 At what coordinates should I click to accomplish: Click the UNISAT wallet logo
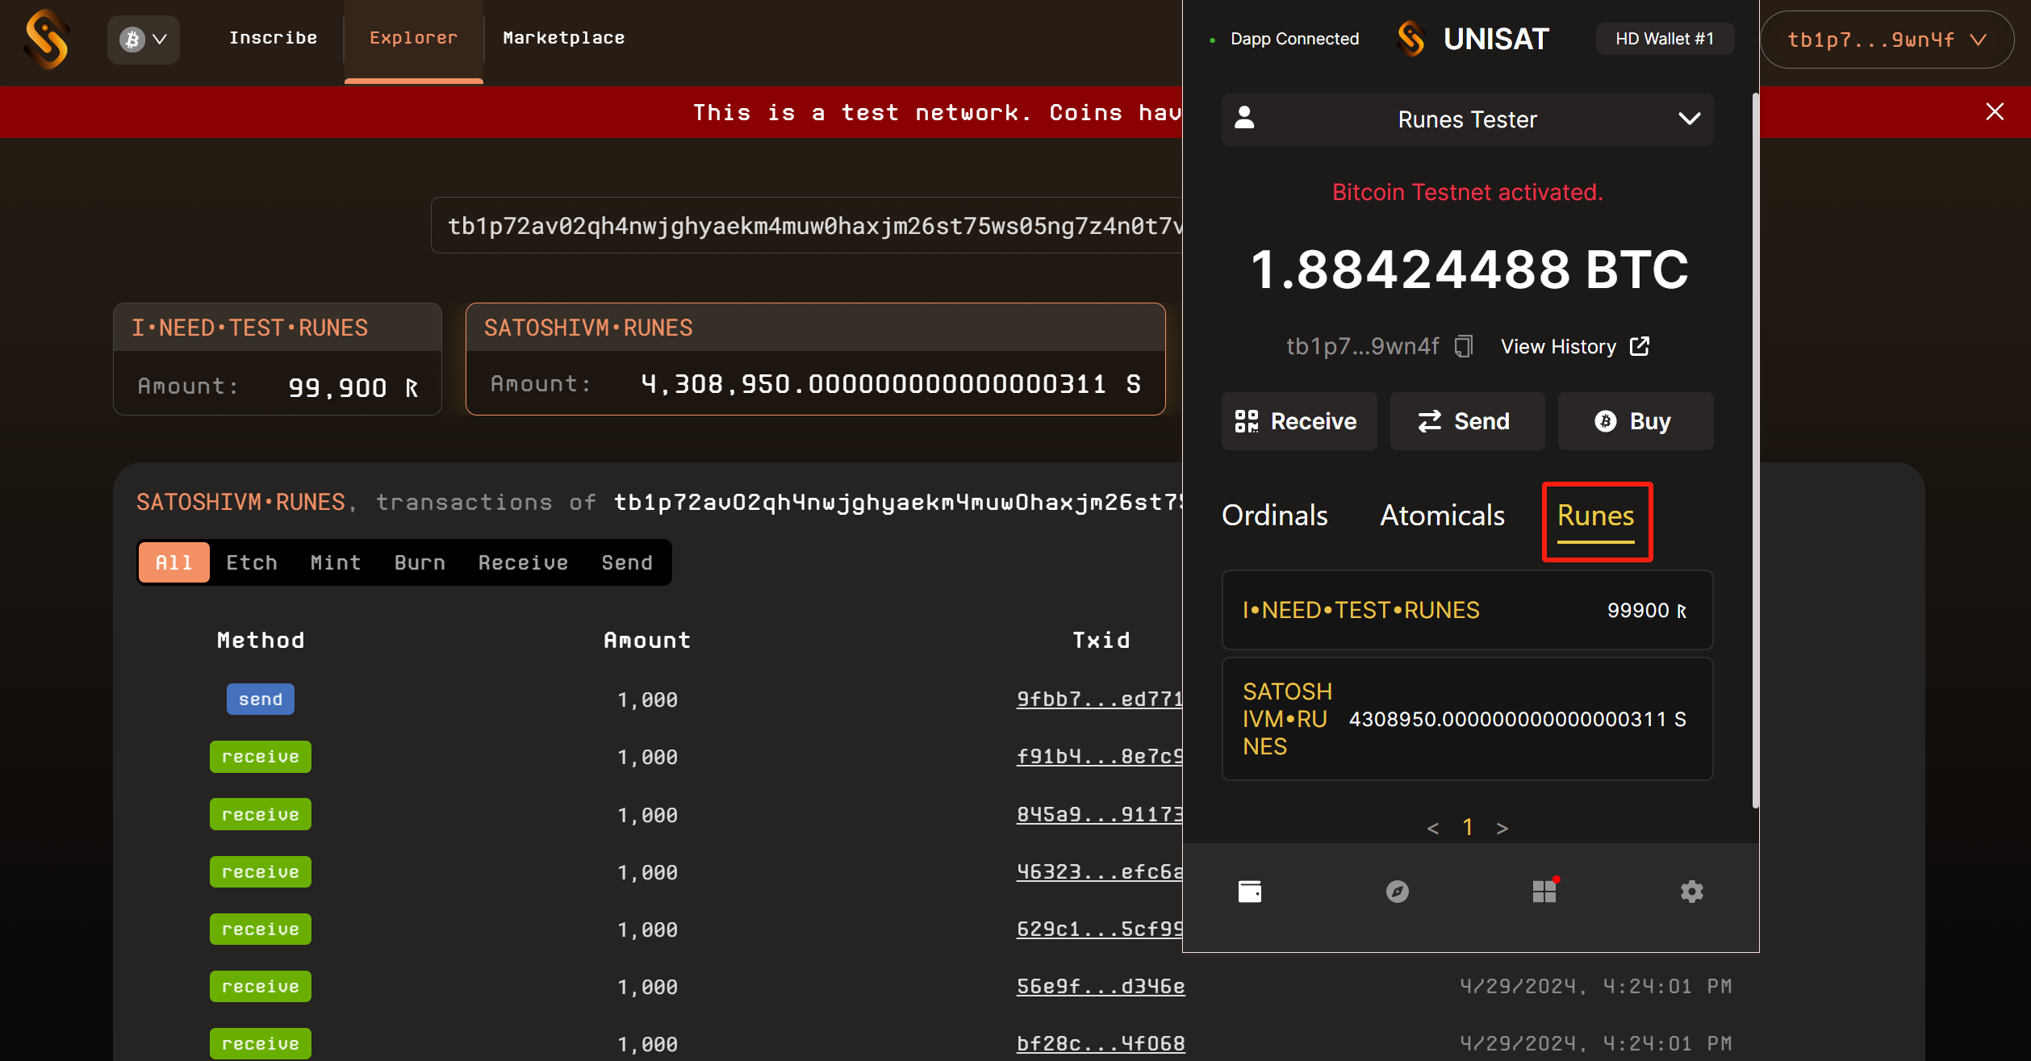click(x=1473, y=39)
